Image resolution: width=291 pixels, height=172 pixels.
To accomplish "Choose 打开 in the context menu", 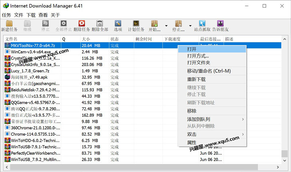I will pos(212,49).
